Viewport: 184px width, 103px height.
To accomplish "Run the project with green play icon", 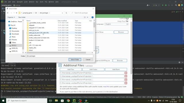I will [163, 5].
